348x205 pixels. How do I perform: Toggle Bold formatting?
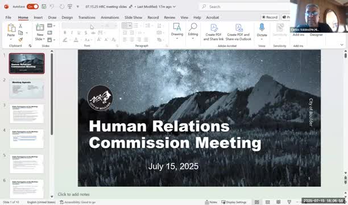tap(65, 33)
